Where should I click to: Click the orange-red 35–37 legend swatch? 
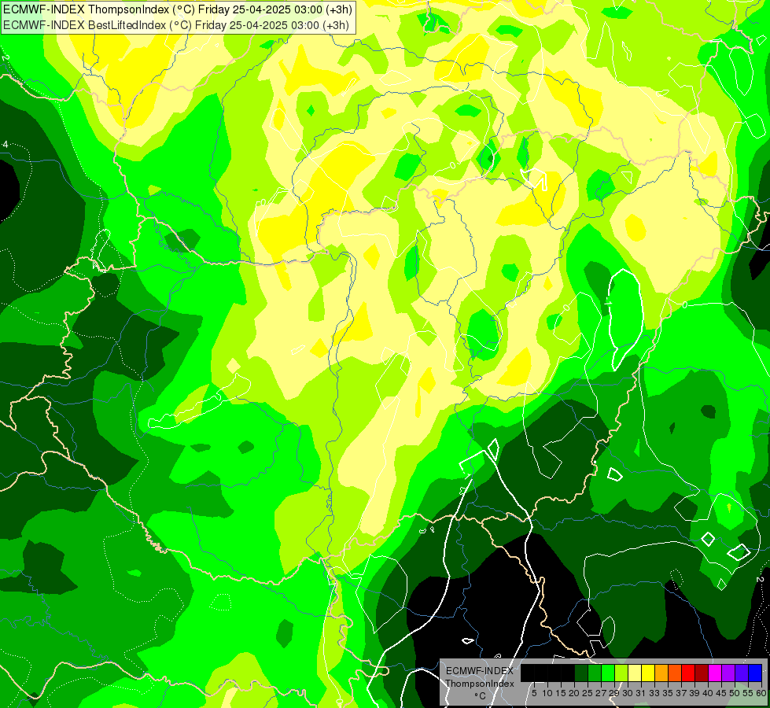[675, 673]
